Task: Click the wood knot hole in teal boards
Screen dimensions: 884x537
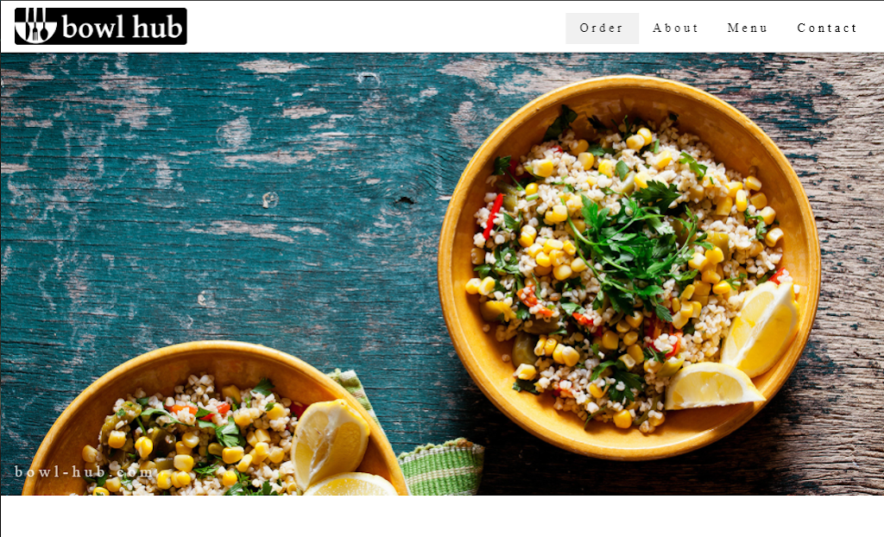Action: tap(404, 200)
